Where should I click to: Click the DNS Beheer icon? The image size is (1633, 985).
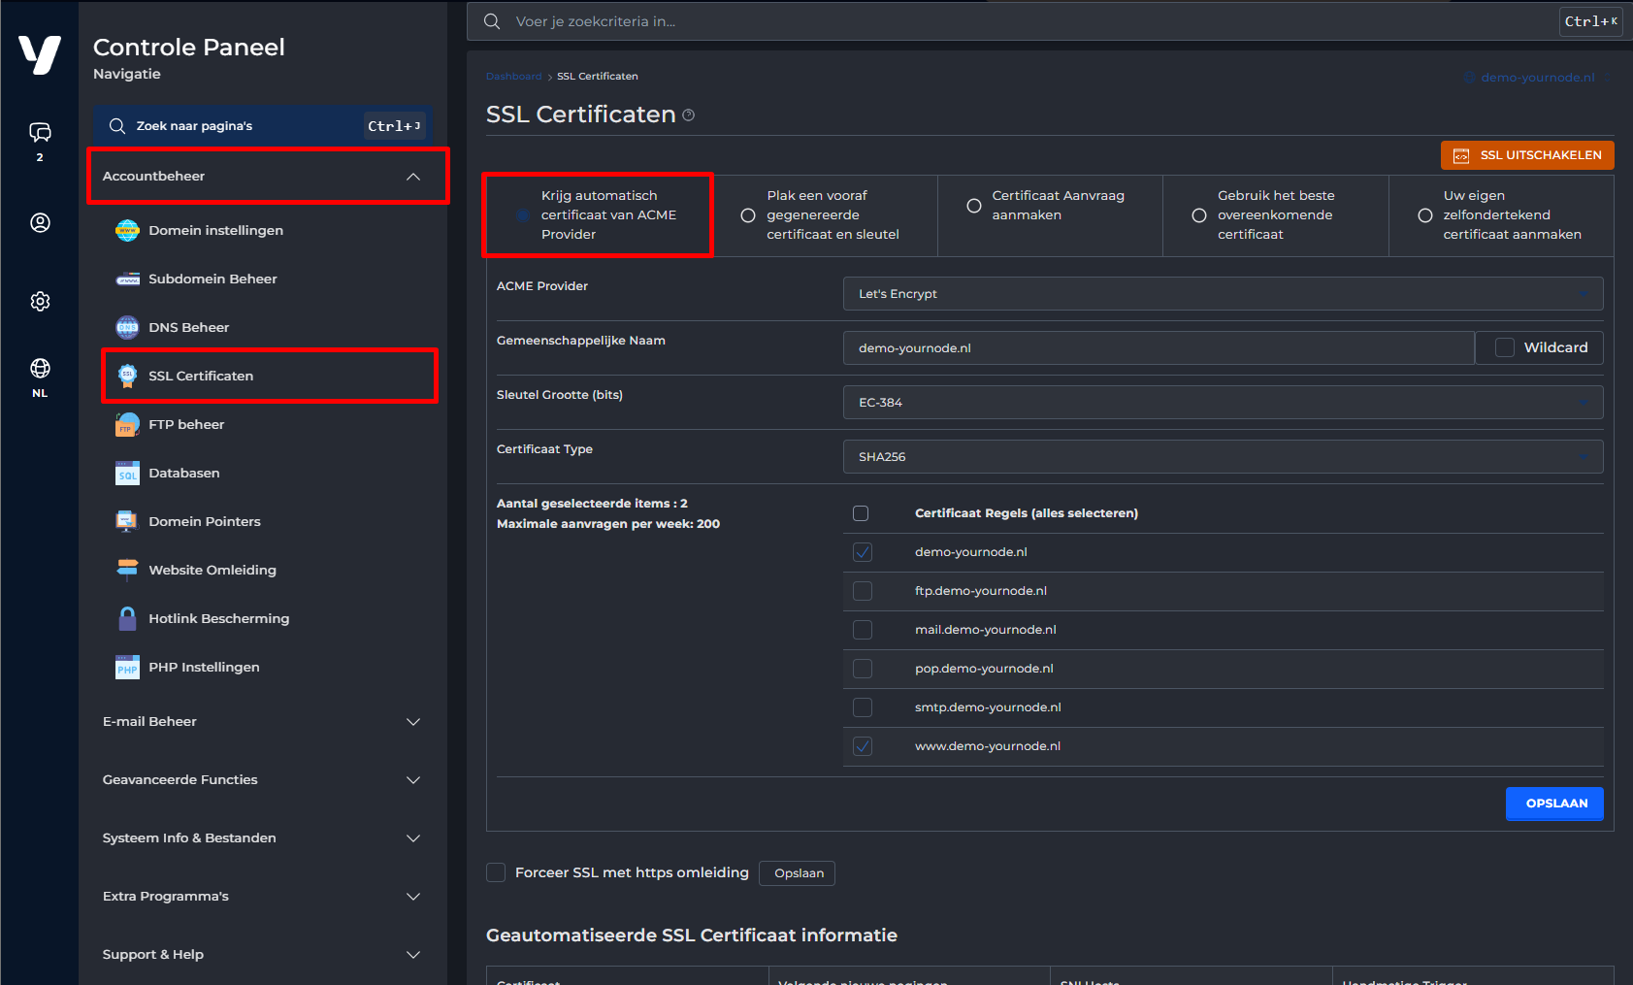pos(127,327)
